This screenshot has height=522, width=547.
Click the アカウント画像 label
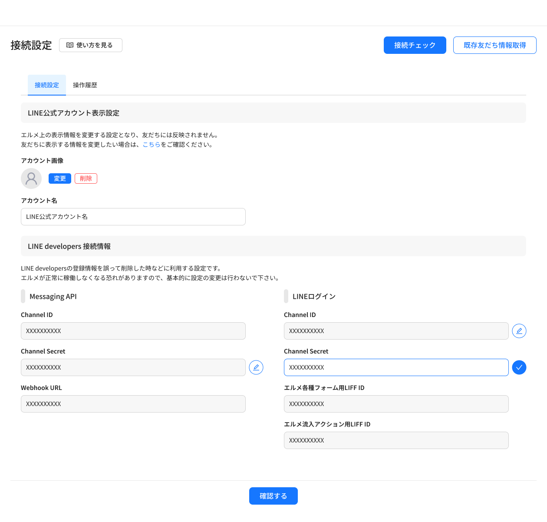click(42, 161)
